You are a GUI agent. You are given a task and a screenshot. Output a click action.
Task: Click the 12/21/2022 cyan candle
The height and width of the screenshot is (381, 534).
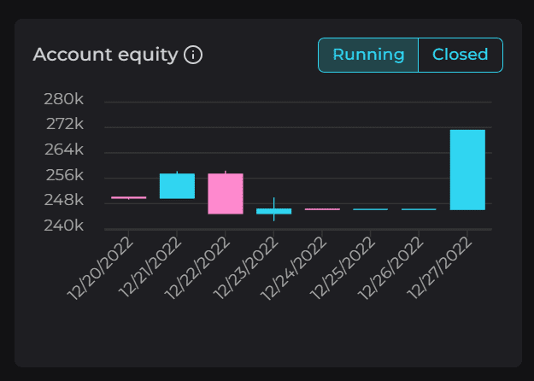coord(177,186)
